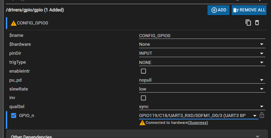Enable the inv checkbox
This screenshot has width=271, height=138.
144,98
